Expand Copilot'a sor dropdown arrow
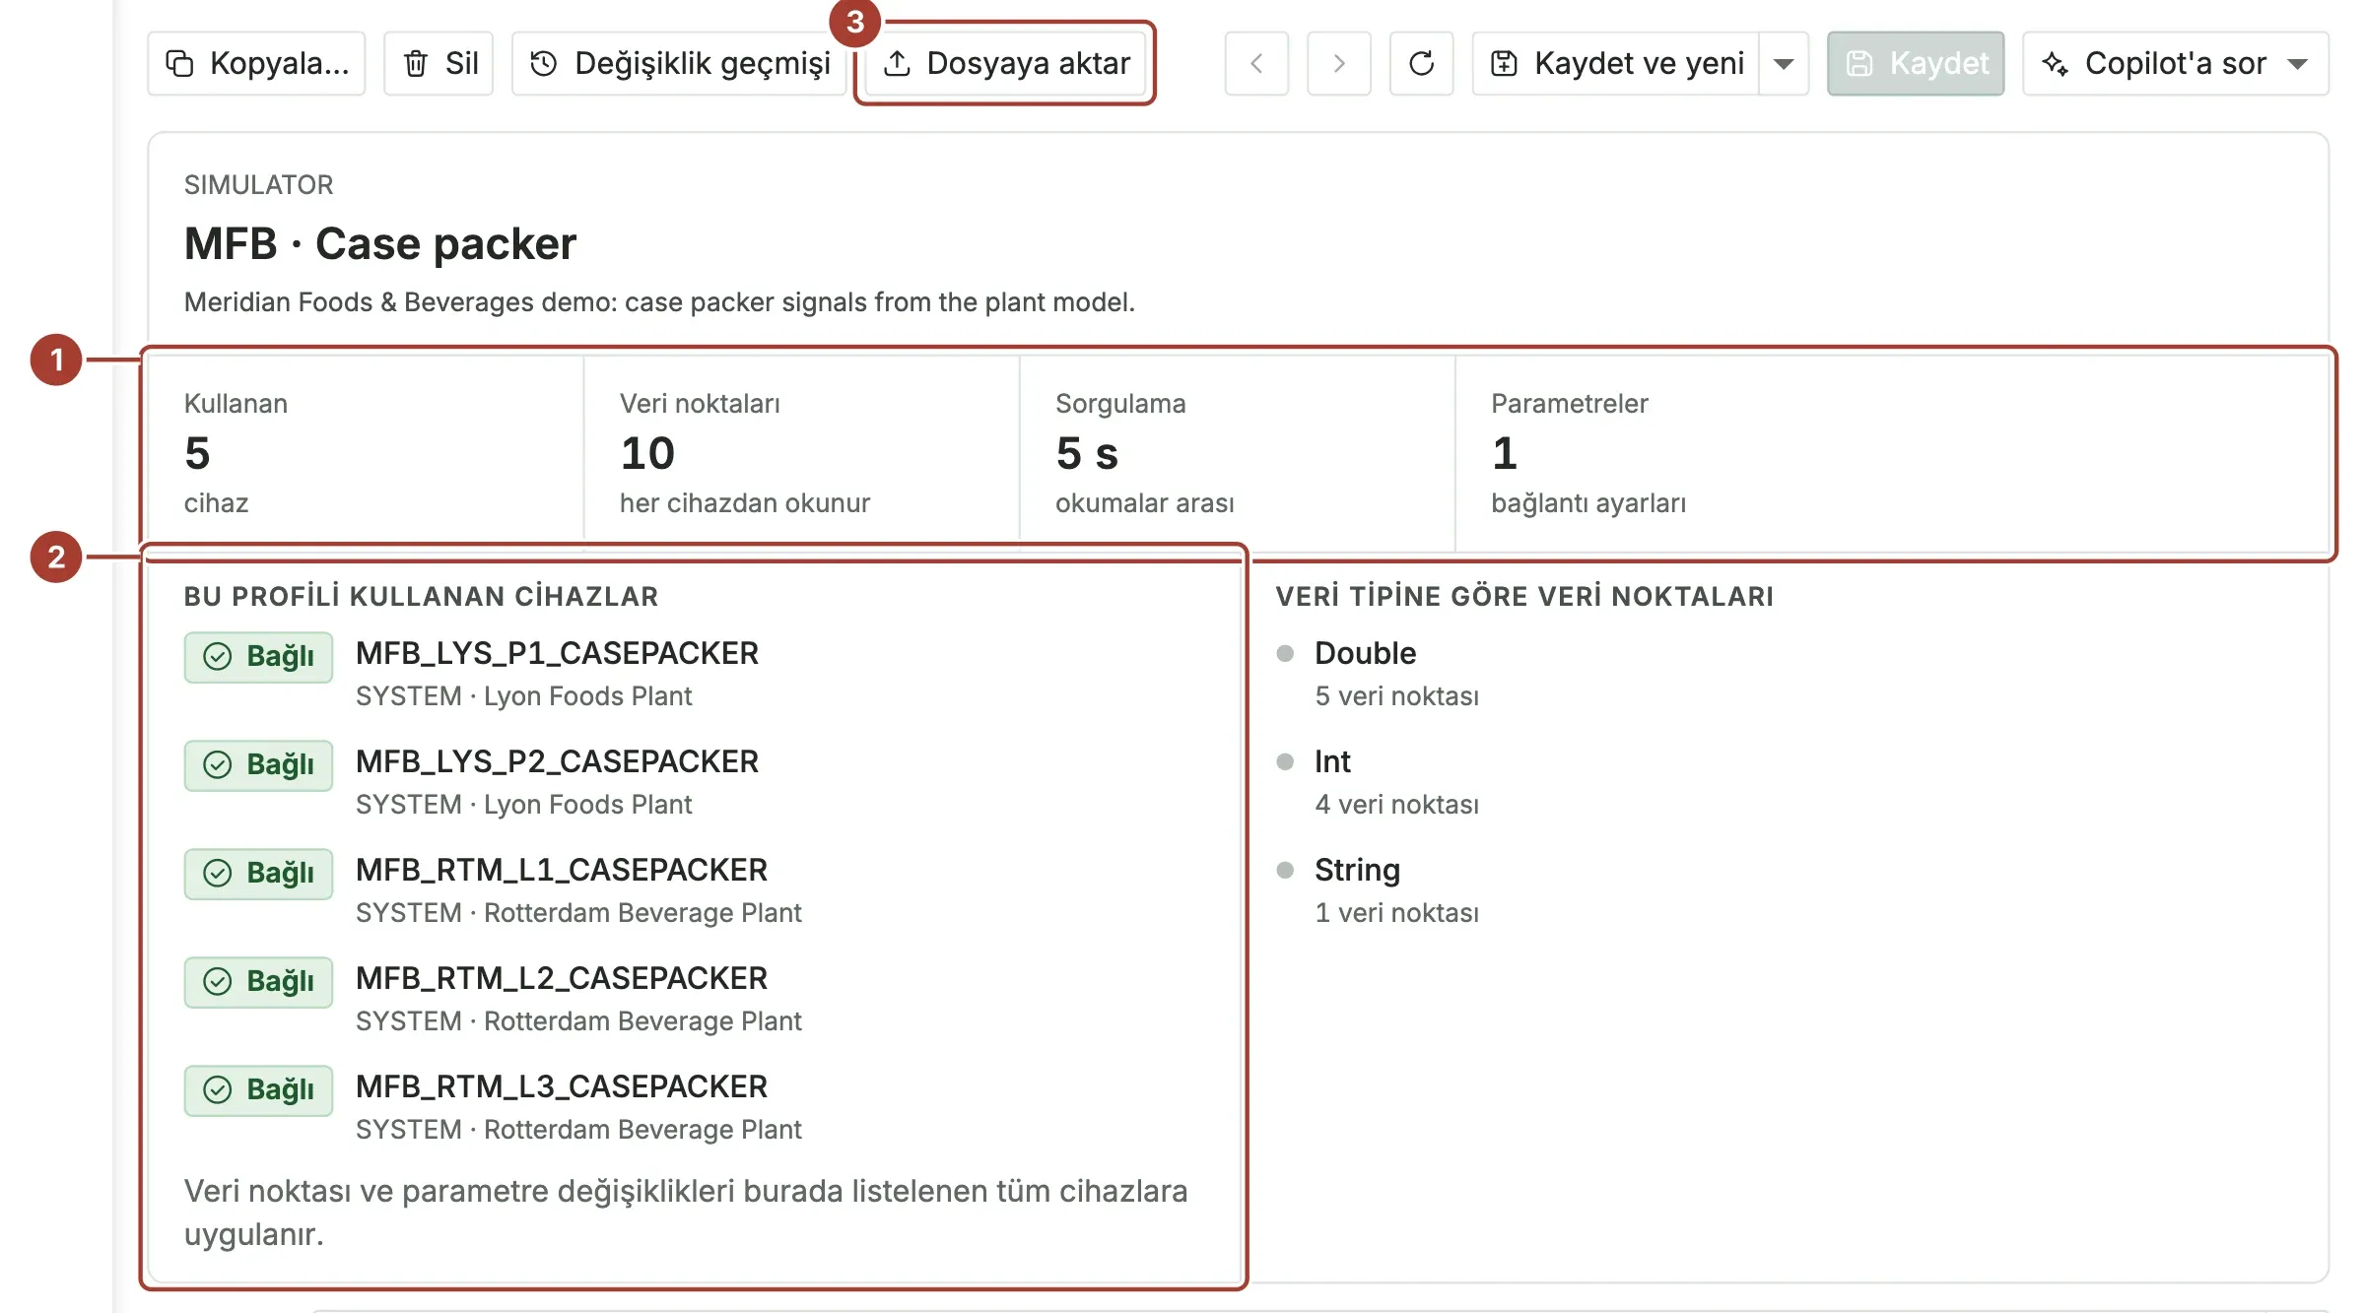2365x1313 pixels. [x=2298, y=63]
